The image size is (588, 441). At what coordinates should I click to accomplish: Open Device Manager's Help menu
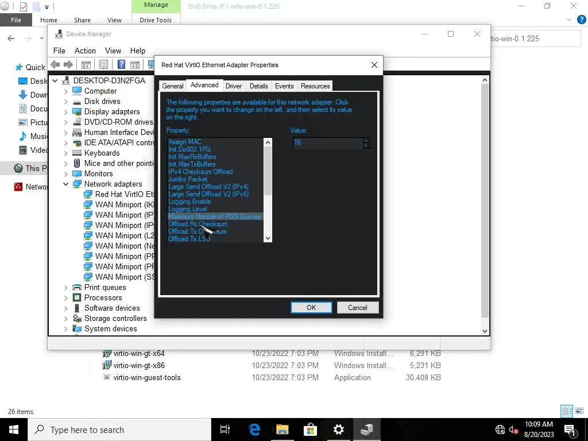pyautogui.click(x=138, y=51)
